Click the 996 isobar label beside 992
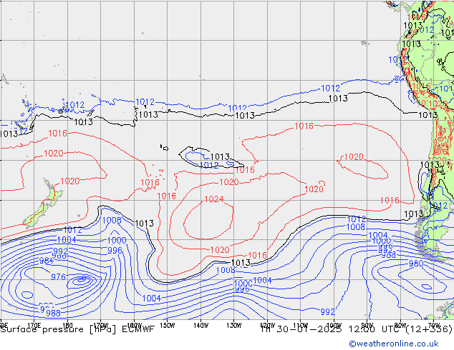454x350 pixels. [x=115, y=251]
